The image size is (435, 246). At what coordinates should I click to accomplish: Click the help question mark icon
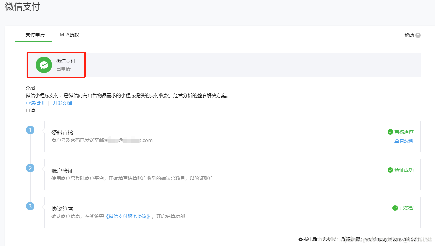coord(418,35)
